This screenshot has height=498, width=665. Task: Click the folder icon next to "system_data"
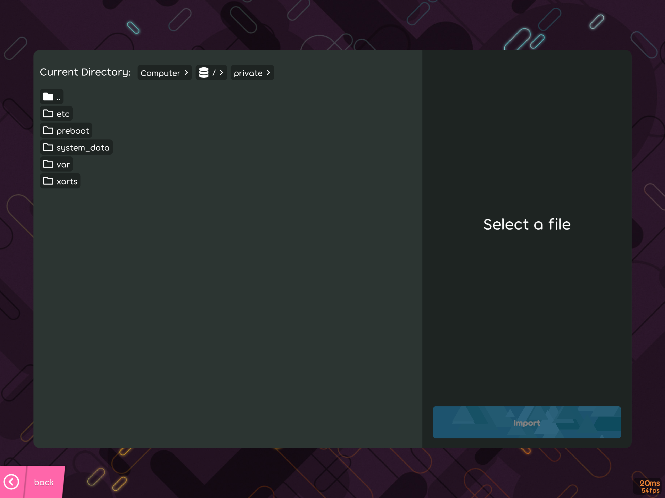[48, 147]
